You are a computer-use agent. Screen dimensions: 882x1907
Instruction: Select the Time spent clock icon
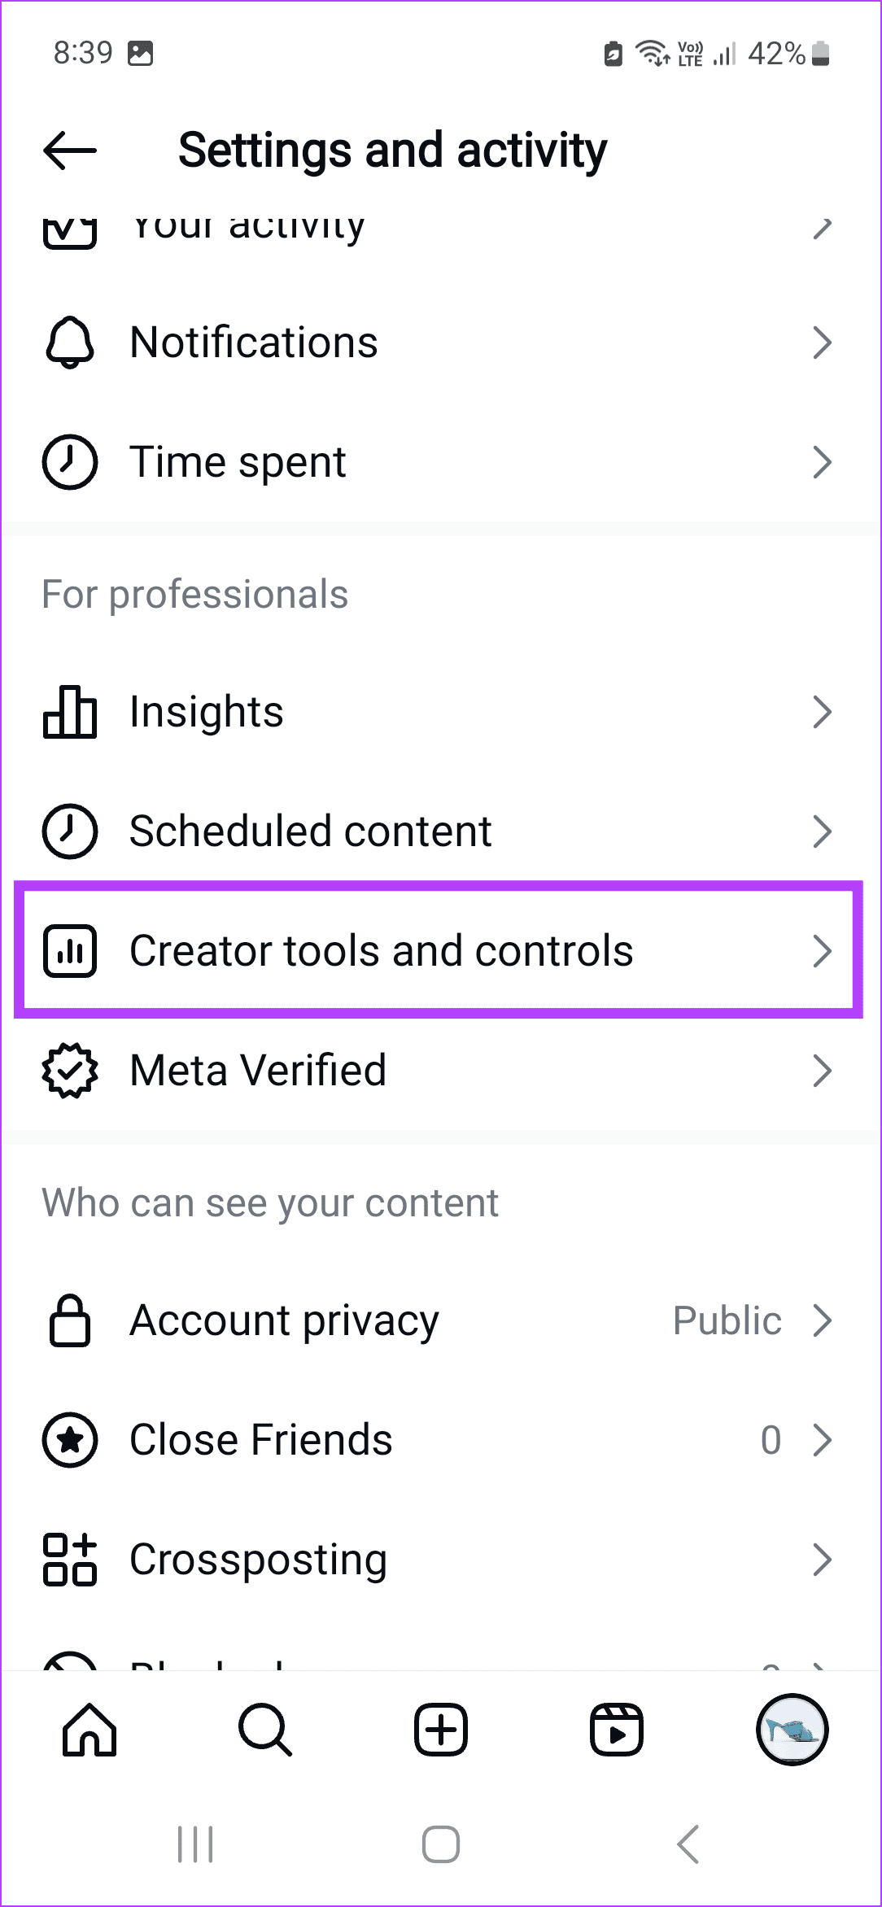pyautogui.click(x=70, y=461)
